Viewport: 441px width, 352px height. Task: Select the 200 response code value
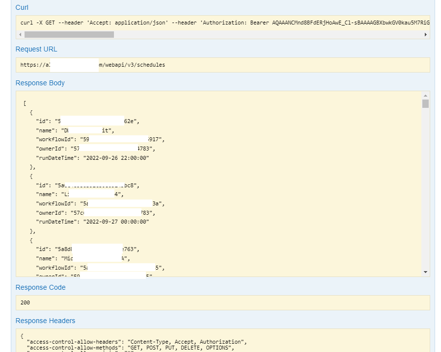[24, 302]
